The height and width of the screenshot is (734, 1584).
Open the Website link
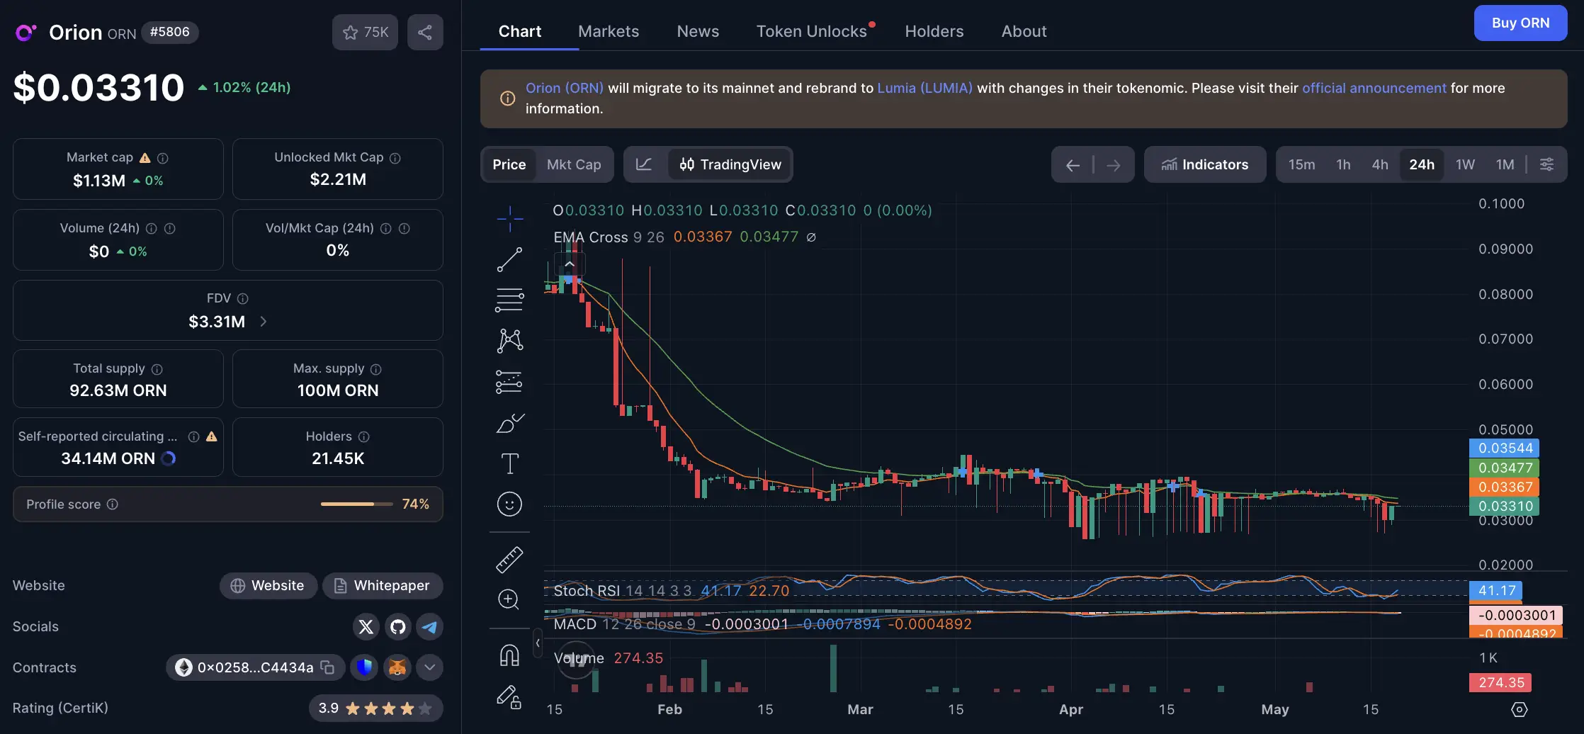click(268, 586)
